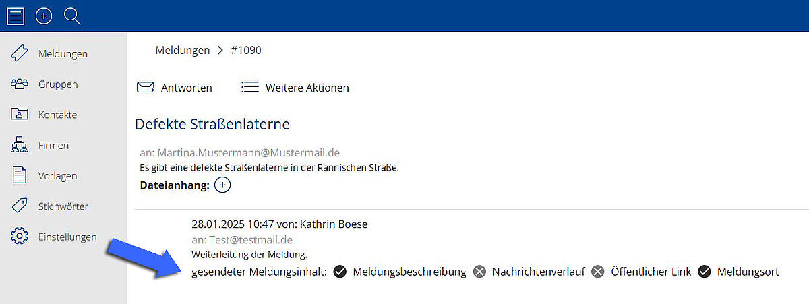Click the Firmen hierarchy icon
The height and width of the screenshot is (304, 809).
pos(20,145)
